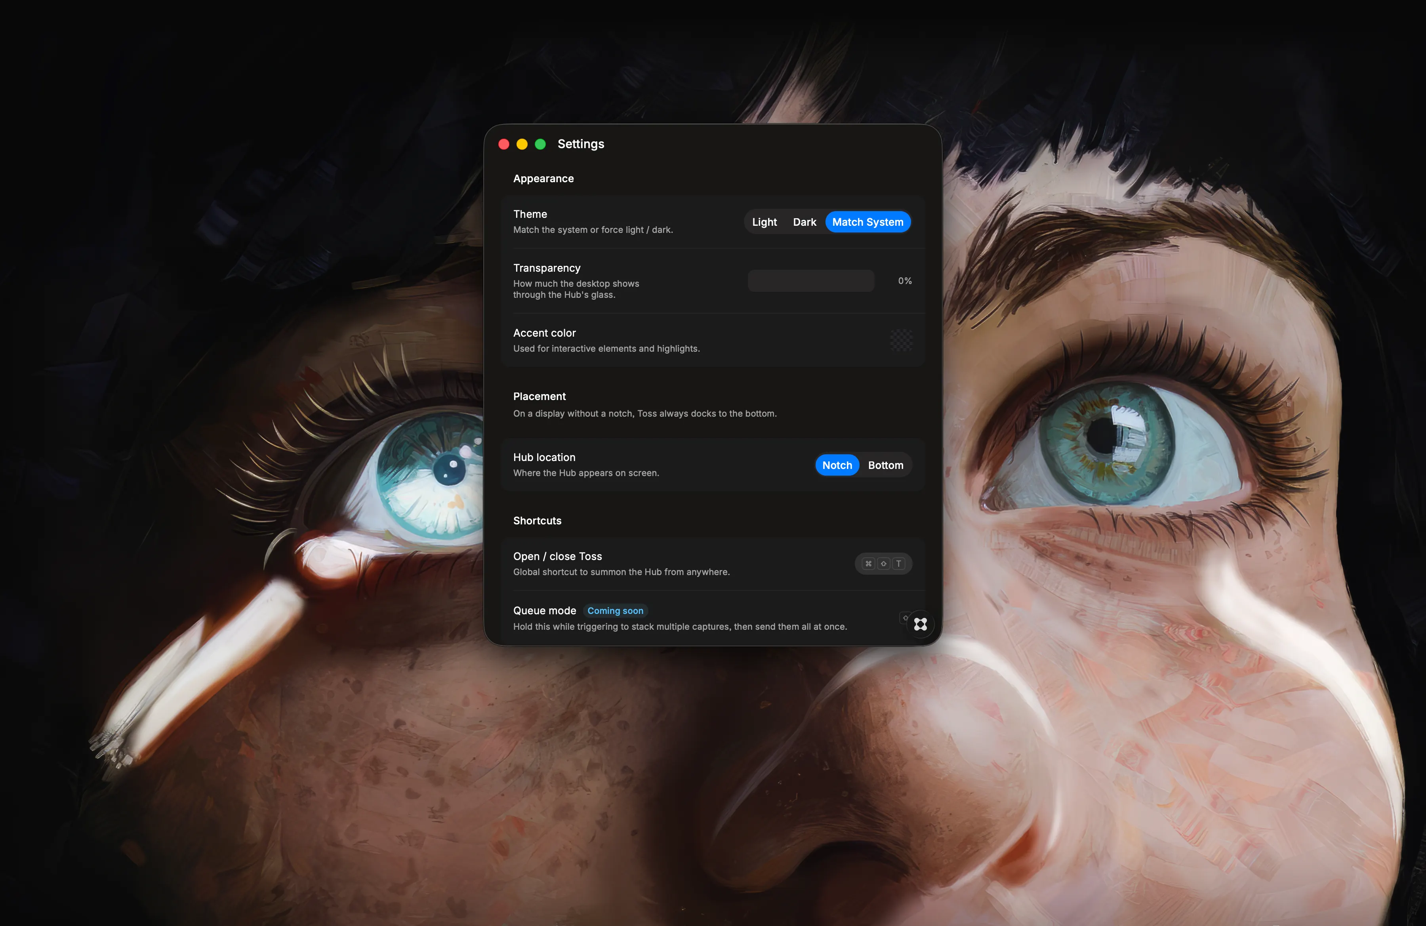This screenshot has height=926, width=1426.
Task: Click the Settings window title
Action: pos(581,144)
